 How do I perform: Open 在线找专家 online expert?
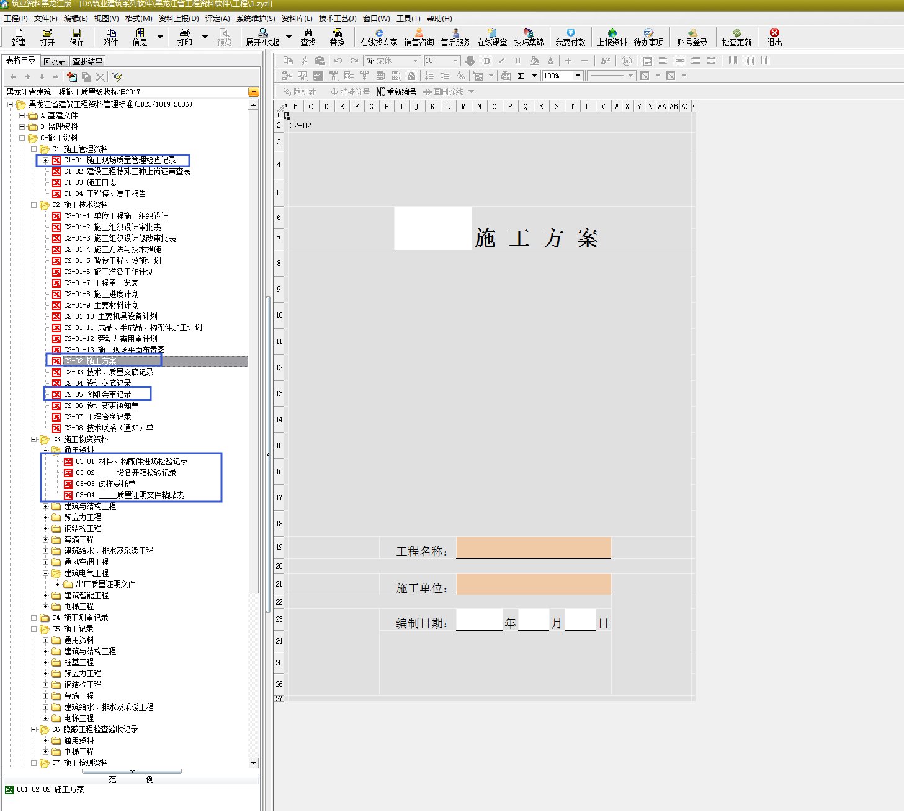point(378,37)
